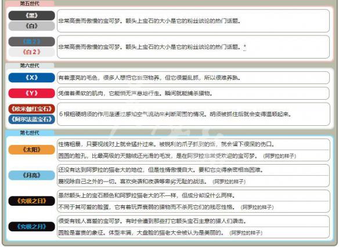Open the blue 《X》 version label
Viewport: 339px width, 247px height.
point(31,78)
